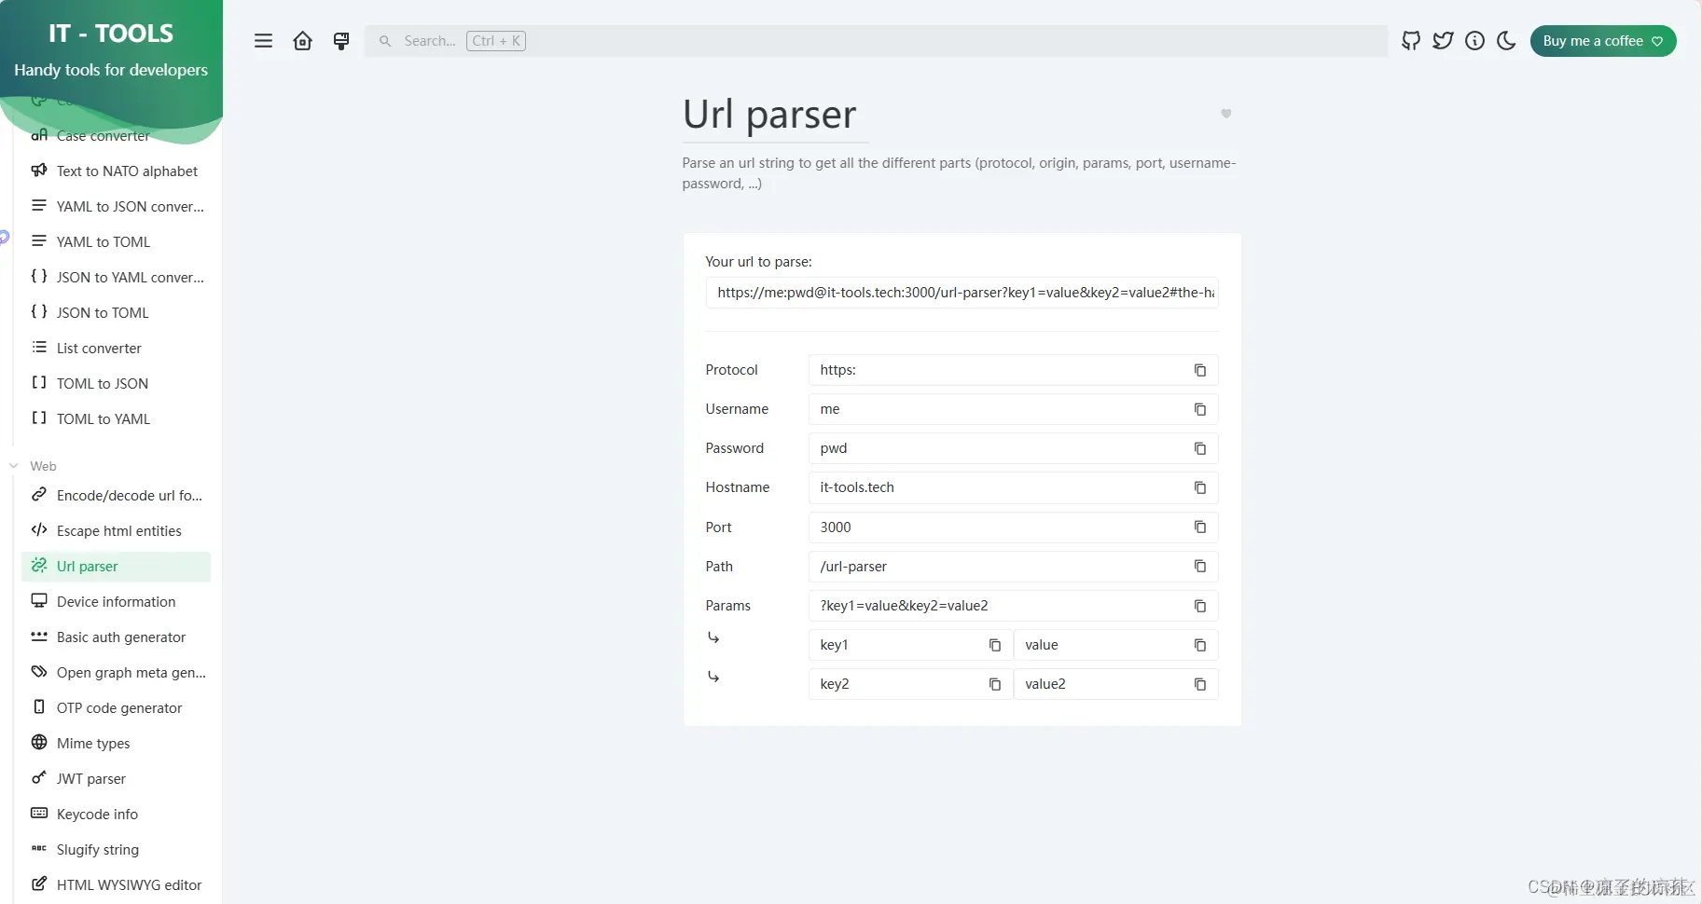Viewport: 1702px width, 904px height.
Task: Open Escape html entities tool
Action: 116,531
